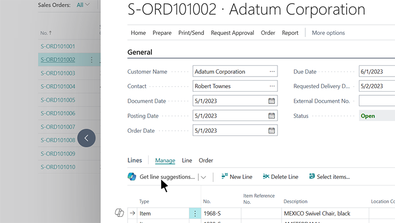The width and height of the screenshot is (395, 223).
Task: Click the round back arrow button
Action: coord(87,138)
